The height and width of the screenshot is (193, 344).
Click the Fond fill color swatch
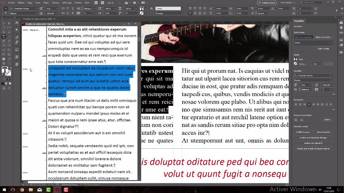pyautogui.click(x=295, y=59)
